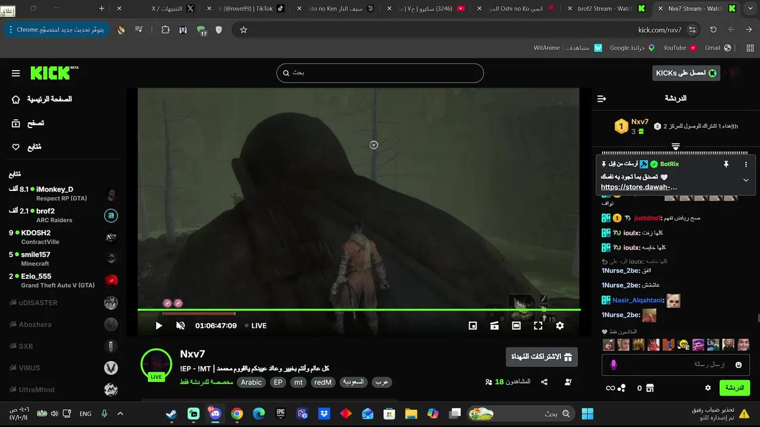Viewport: 760px width, 427px height.
Task: Open WitAnime bookmark
Action: 568,47
